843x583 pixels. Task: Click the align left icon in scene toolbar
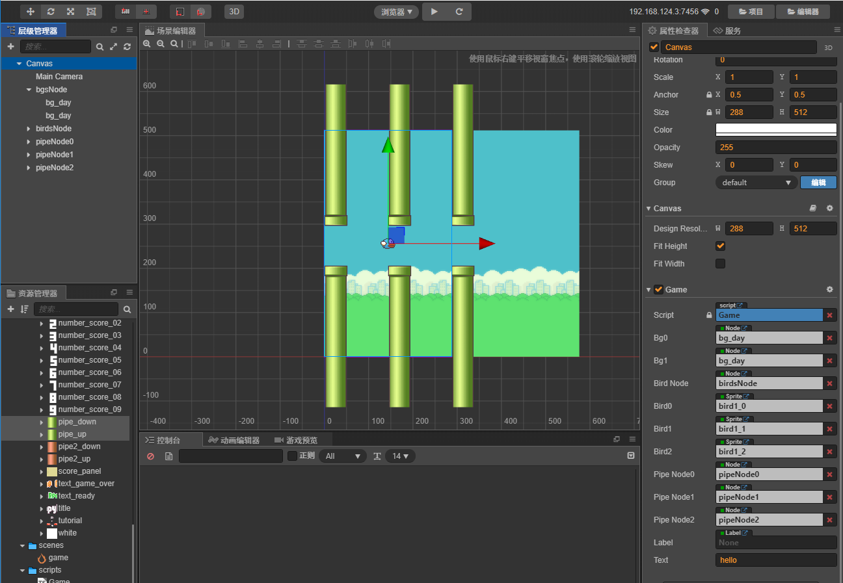point(243,44)
